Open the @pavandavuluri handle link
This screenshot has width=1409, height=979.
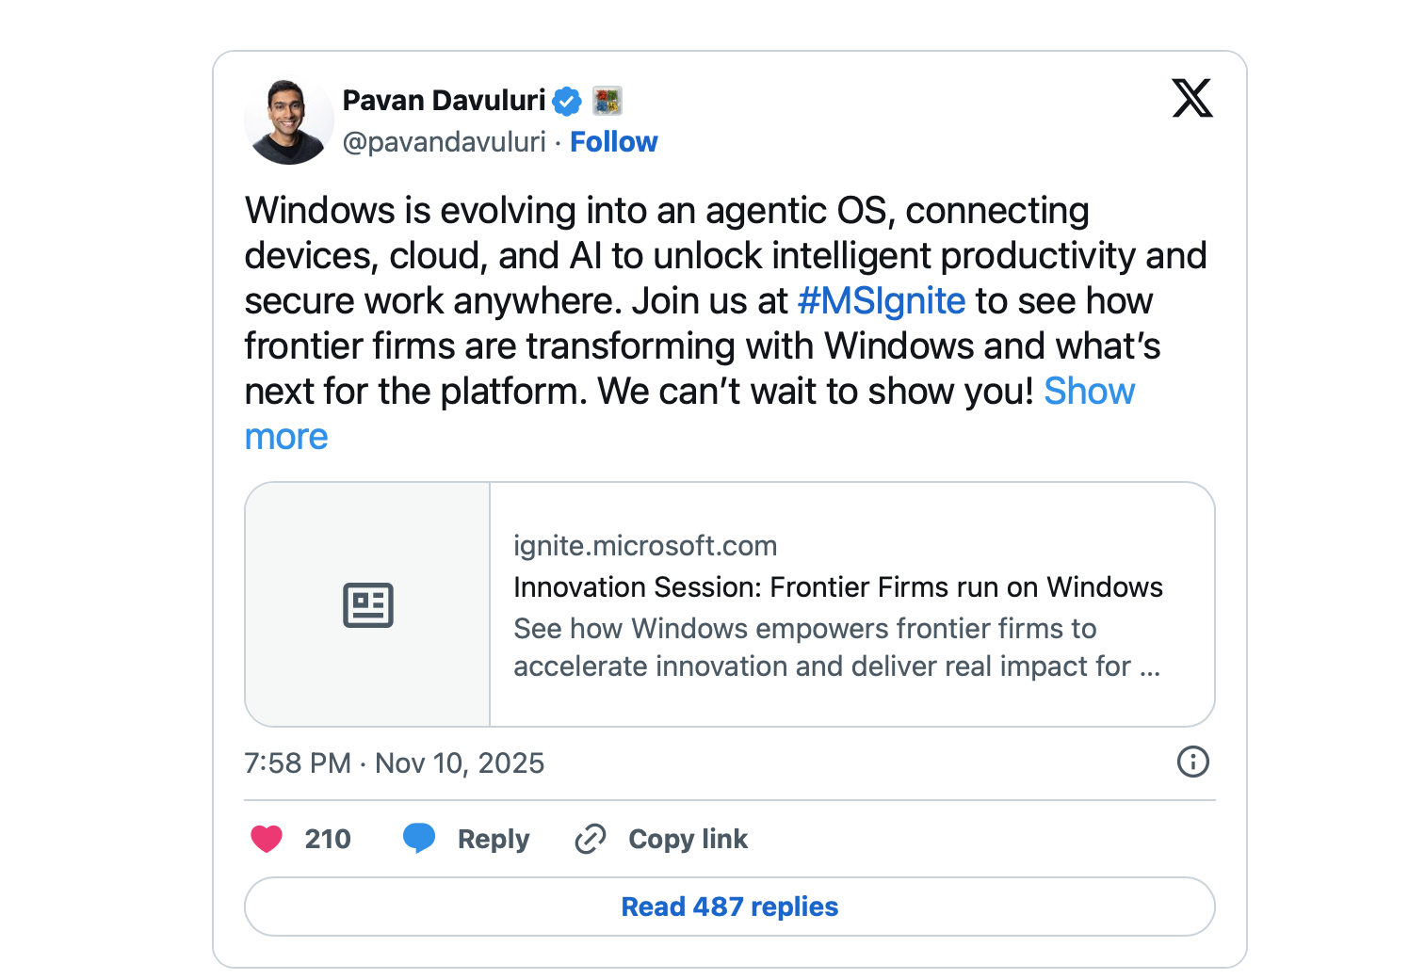pos(444,142)
